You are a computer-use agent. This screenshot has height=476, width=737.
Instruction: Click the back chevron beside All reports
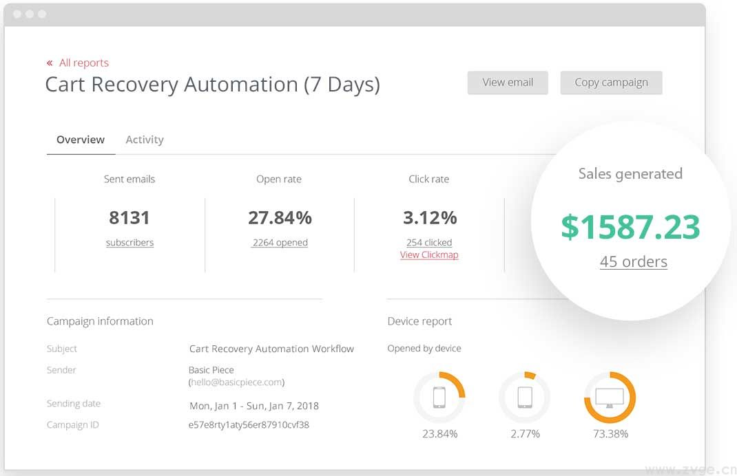(50, 63)
